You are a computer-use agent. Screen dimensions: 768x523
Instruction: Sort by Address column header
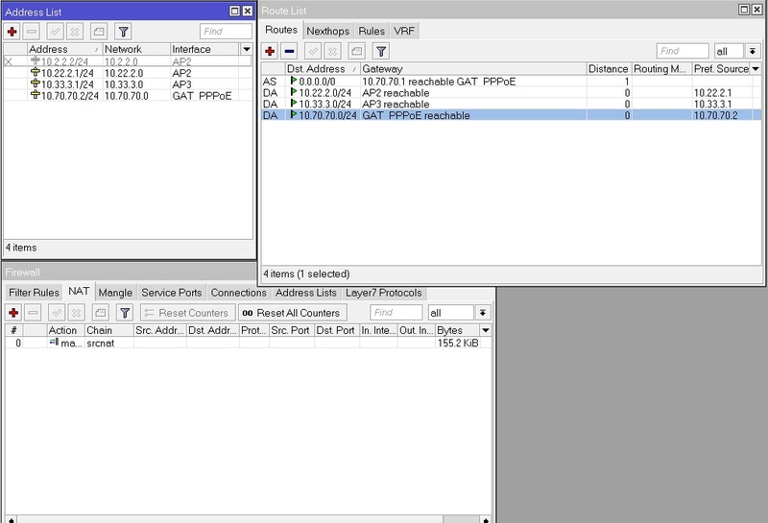[x=64, y=49]
